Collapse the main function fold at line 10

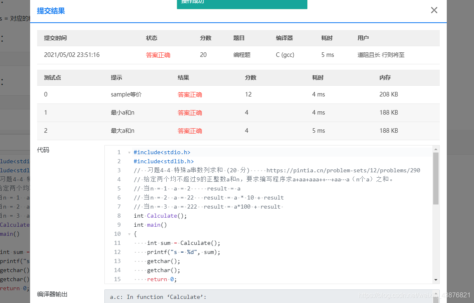tap(129, 234)
